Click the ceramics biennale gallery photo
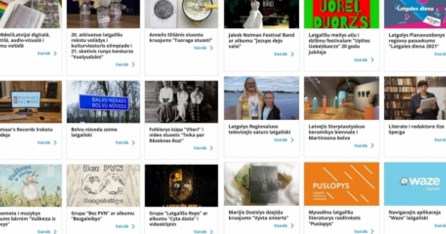Screen dimensions: 446x234 click(341, 98)
